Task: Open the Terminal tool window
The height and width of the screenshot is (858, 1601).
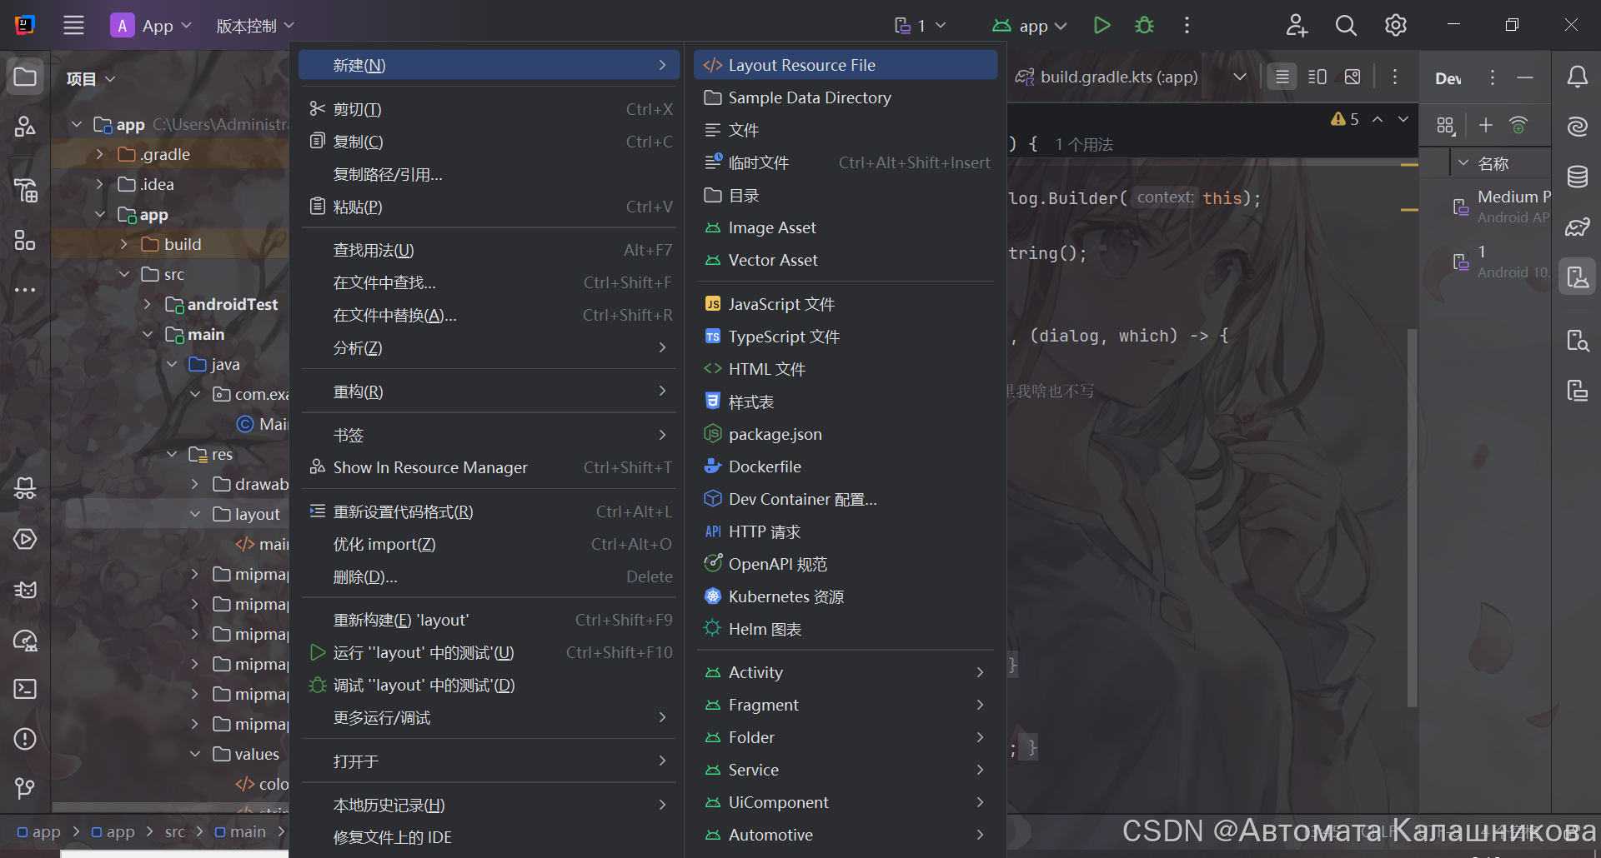Action: click(25, 689)
